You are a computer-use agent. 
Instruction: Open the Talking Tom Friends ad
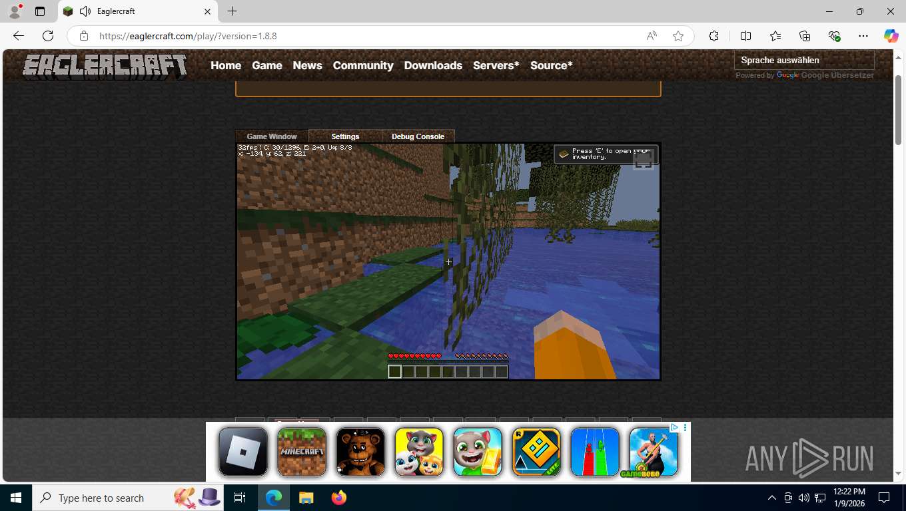click(419, 452)
